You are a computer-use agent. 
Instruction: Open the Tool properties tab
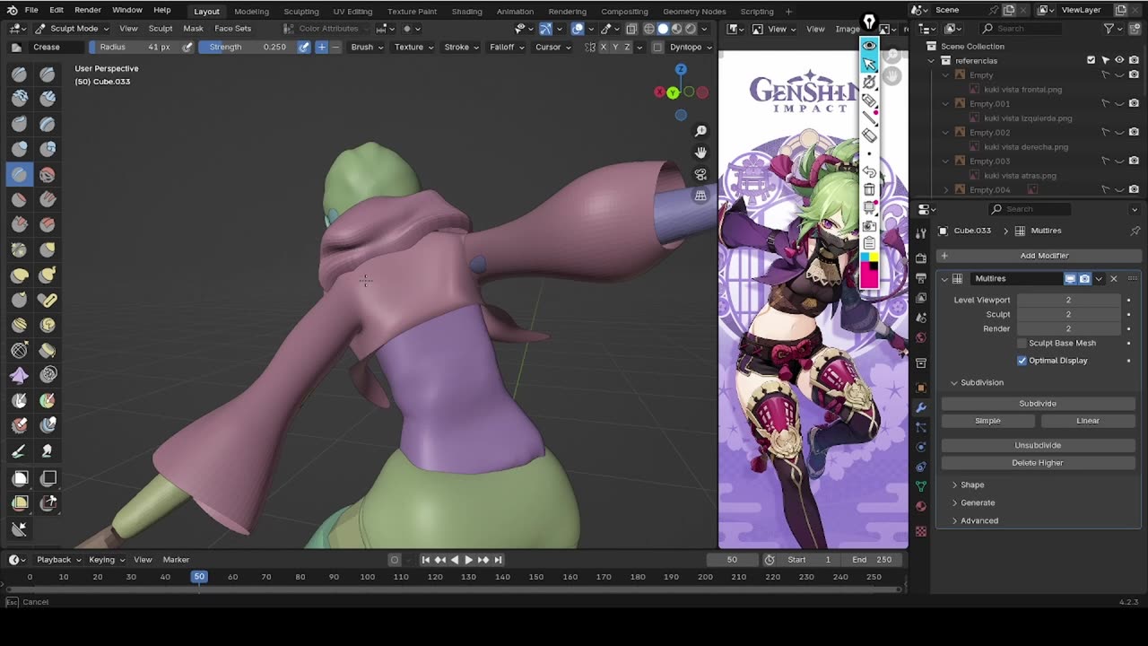pos(921,233)
